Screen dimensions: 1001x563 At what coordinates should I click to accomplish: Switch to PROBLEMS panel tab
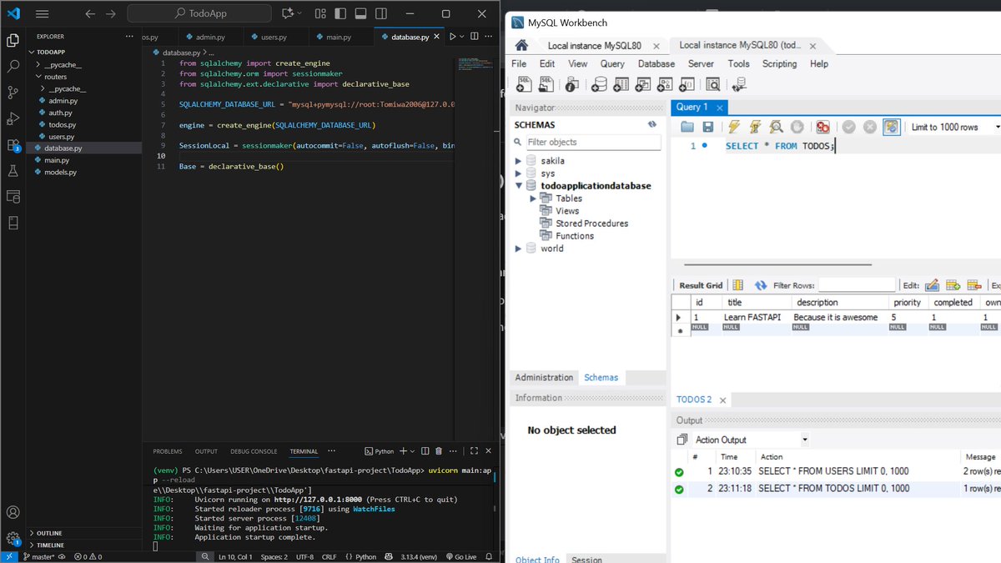(168, 451)
